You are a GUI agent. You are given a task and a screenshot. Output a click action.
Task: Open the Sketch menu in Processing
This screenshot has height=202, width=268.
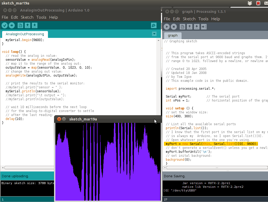[x=189, y=19]
